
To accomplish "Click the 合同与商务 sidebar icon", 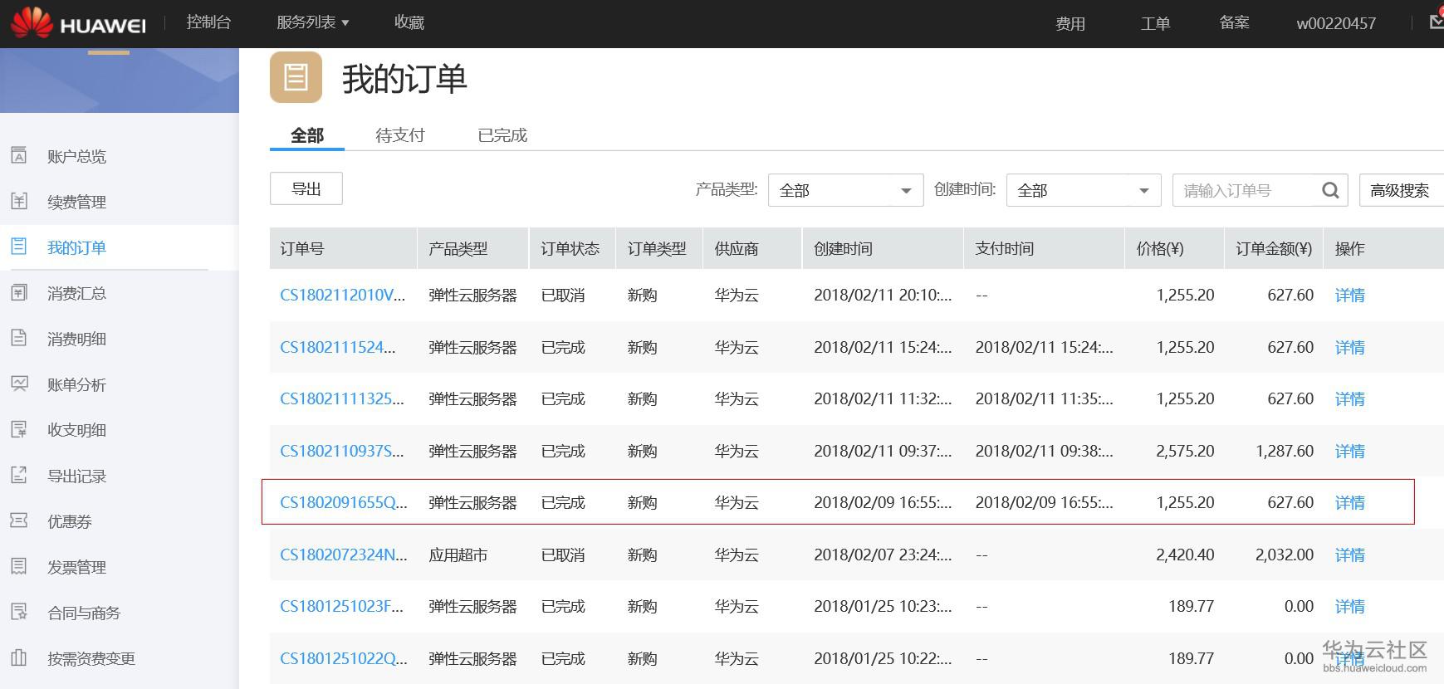I will pyautogui.click(x=19, y=612).
